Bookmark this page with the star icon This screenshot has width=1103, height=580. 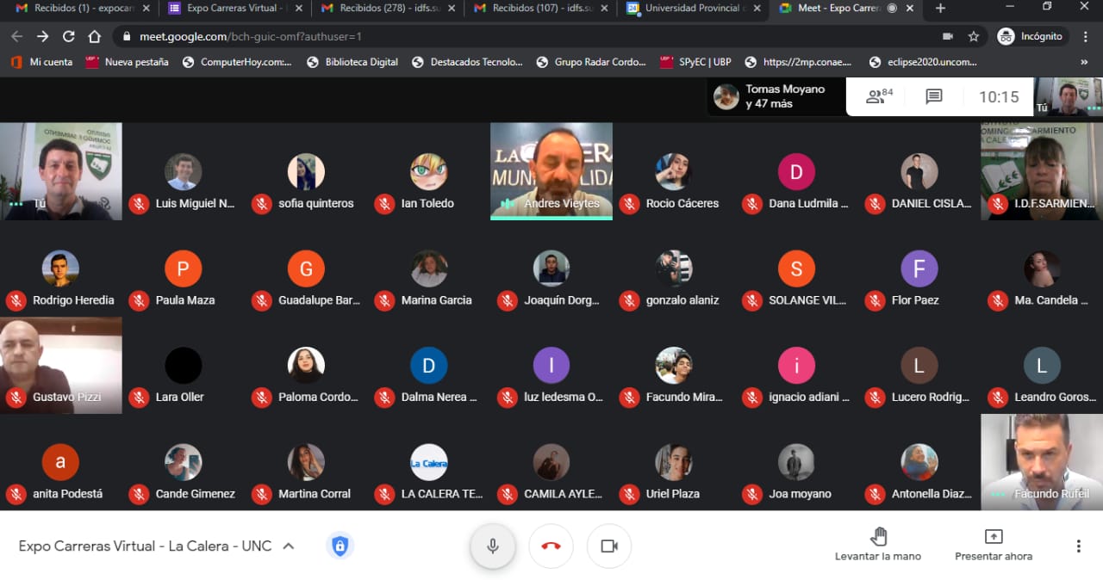click(x=974, y=37)
